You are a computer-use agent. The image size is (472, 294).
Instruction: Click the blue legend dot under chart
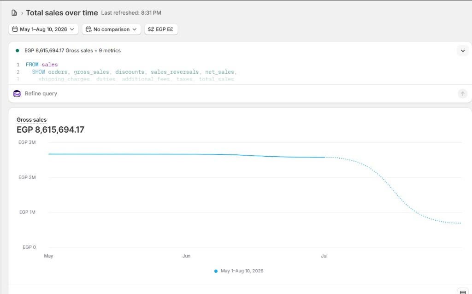pyautogui.click(x=216, y=271)
